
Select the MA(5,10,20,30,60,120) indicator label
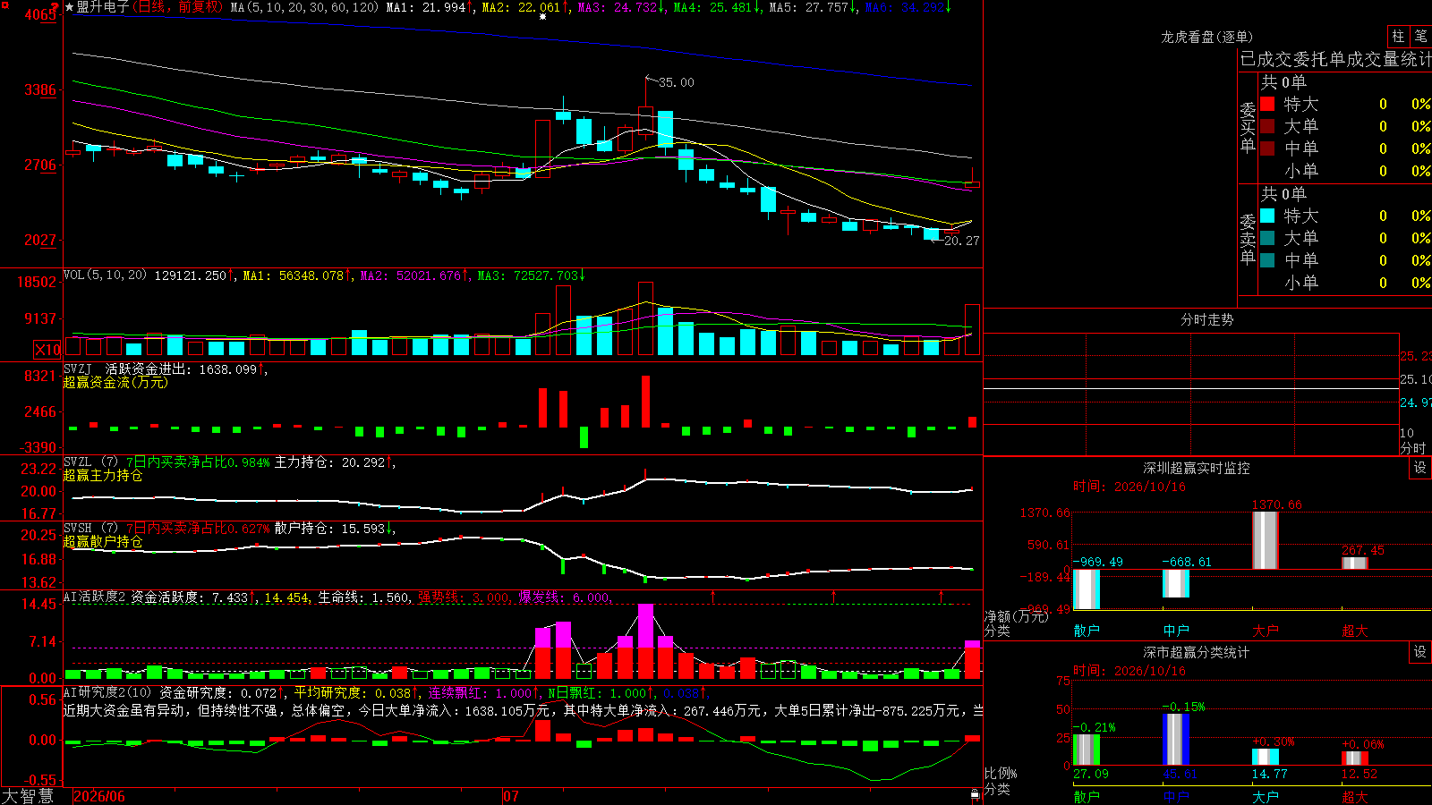coord(305,7)
